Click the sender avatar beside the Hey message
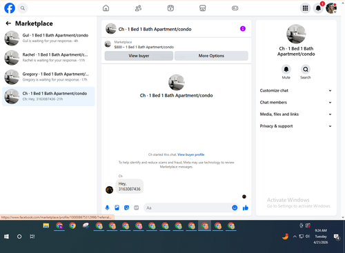The width and height of the screenshot is (345, 253). (109, 190)
